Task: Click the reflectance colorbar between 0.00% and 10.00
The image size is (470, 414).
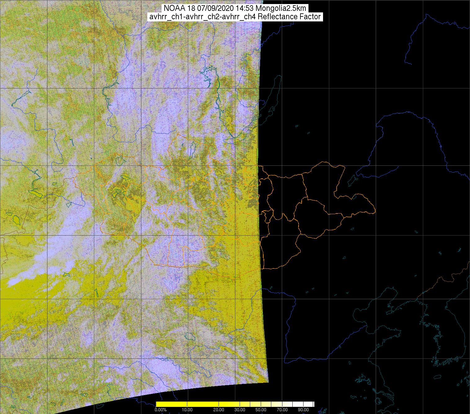Action: (x=172, y=404)
